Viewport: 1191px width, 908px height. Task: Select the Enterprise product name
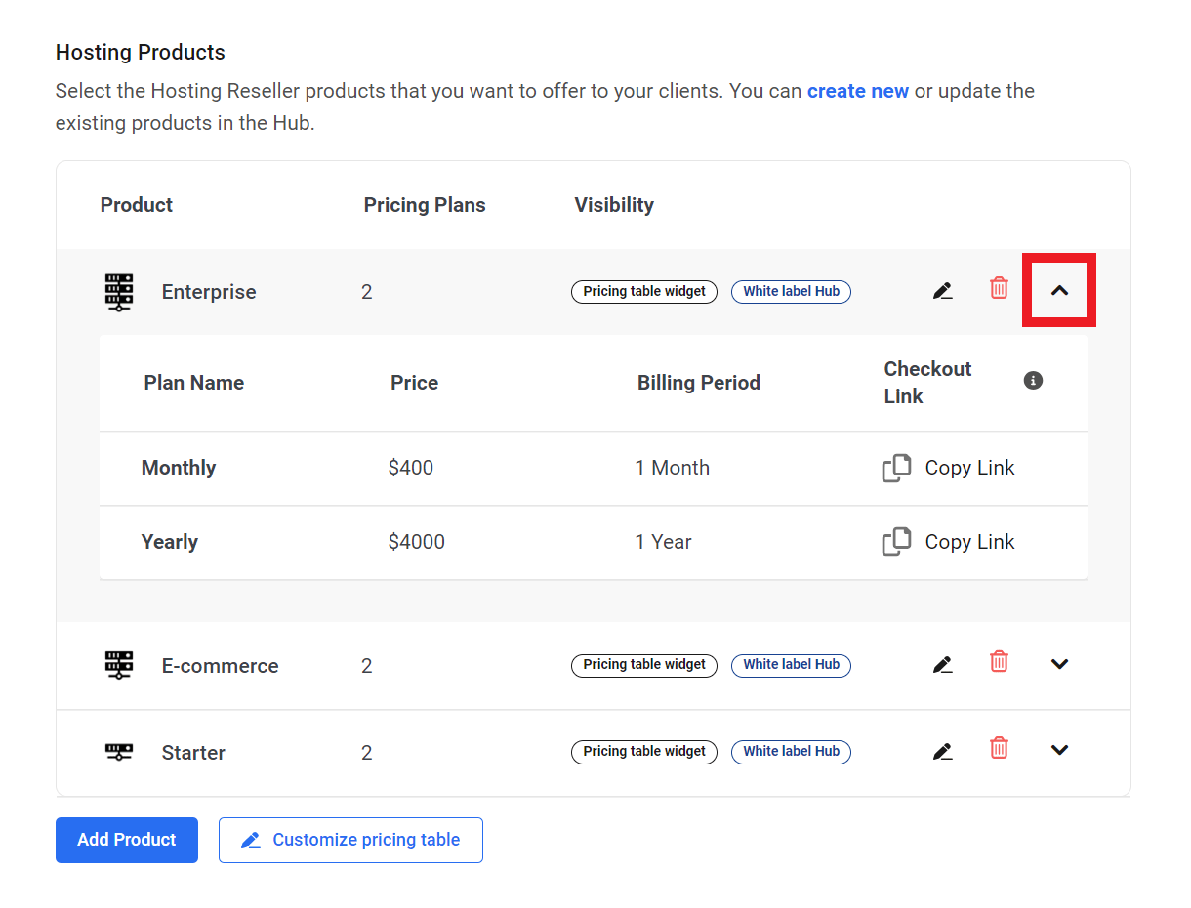209,292
